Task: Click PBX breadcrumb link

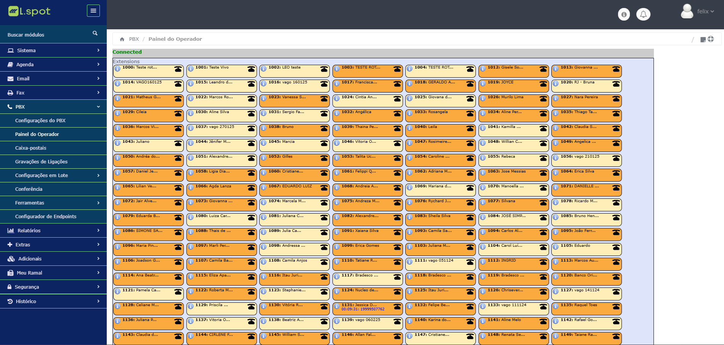Action: (134, 39)
